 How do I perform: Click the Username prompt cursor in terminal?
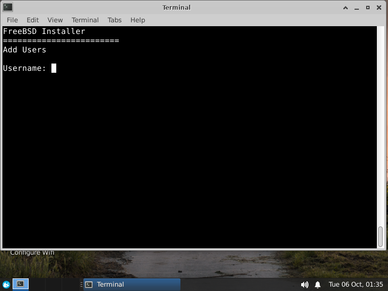(x=54, y=68)
